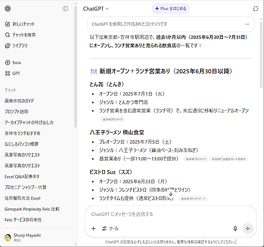The height and width of the screenshot is (247, 264).
Task: Open chat Genspark Perplexity Felo 比較
Action: [32, 209]
